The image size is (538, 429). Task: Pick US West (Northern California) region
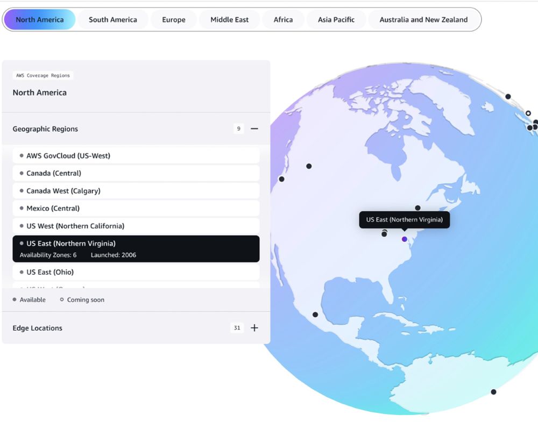coord(136,226)
